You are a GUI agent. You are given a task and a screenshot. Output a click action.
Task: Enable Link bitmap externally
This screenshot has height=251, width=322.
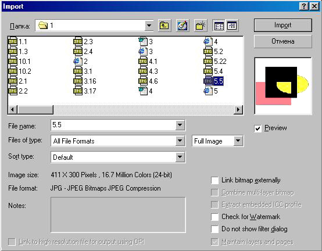pyautogui.click(x=214, y=180)
